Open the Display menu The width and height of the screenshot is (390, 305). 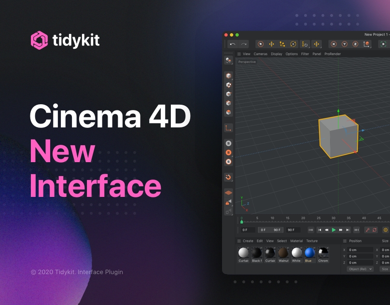(277, 54)
